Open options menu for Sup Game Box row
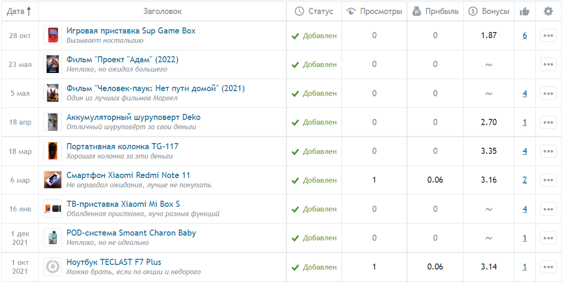Screen dimensions: 566x283 coord(548,35)
